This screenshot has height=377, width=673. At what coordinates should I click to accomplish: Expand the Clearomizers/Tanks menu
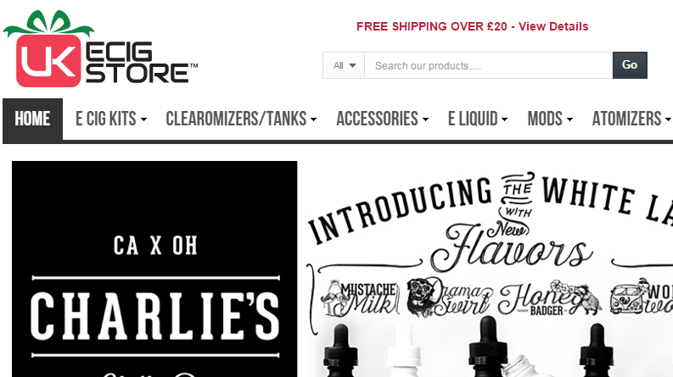point(241,119)
